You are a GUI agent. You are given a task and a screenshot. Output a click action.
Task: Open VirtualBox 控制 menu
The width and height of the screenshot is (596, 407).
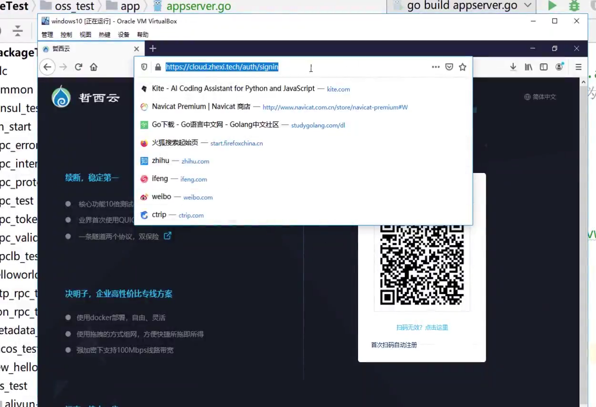(x=66, y=35)
